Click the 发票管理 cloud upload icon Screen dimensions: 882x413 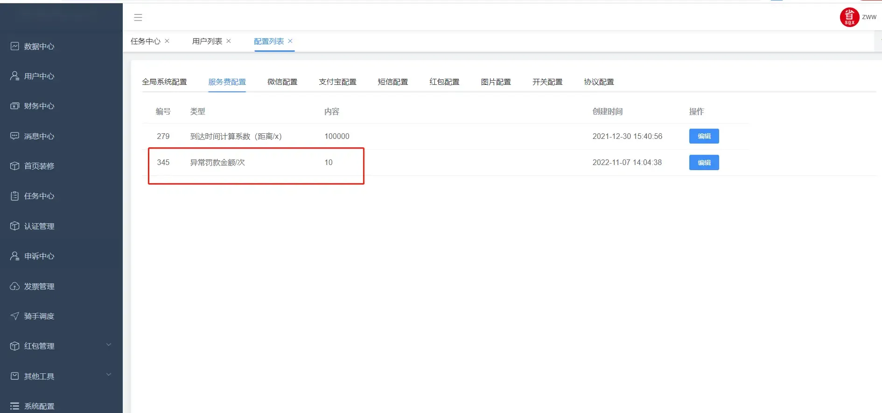point(15,286)
